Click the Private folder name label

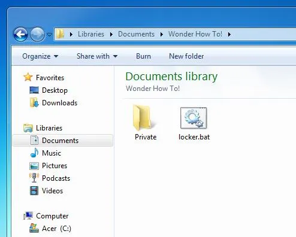(x=146, y=137)
